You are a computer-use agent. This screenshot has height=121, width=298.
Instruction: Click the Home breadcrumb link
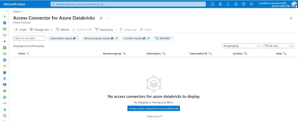17,11
